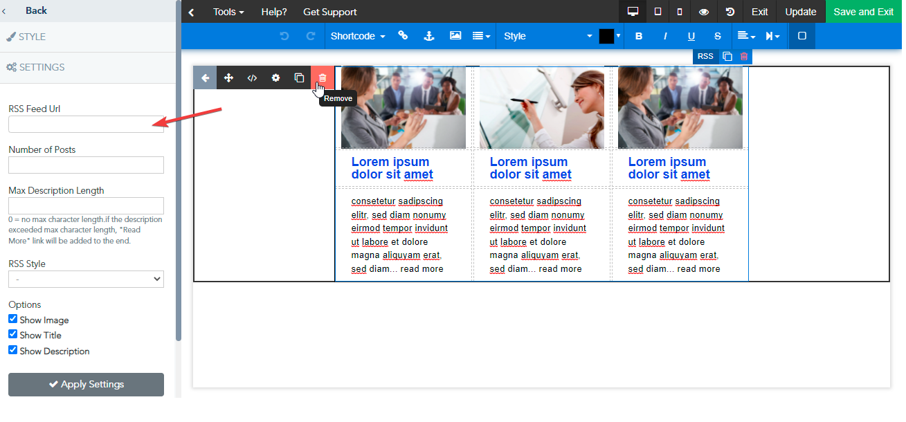Toggle italic formatting
The height and width of the screenshot is (422, 906).
coord(665,36)
